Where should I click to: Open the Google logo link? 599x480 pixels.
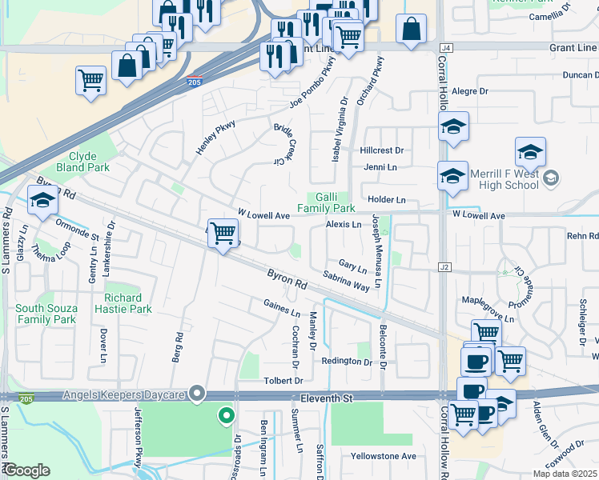(27, 470)
